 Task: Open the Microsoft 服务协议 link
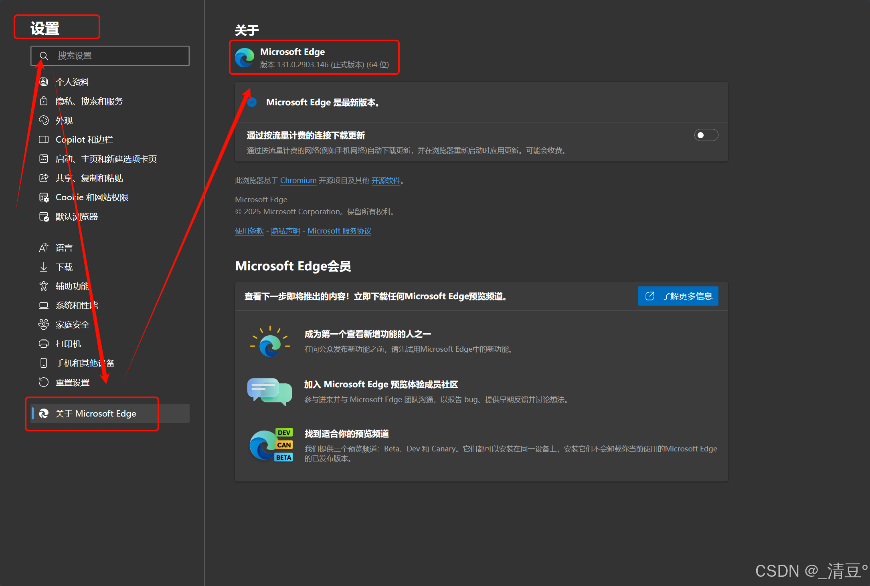(339, 231)
